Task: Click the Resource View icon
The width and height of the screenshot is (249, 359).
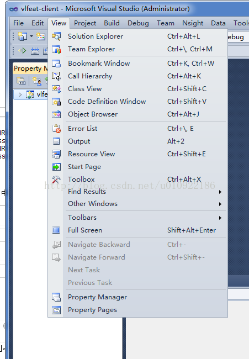Action: click(56, 154)
